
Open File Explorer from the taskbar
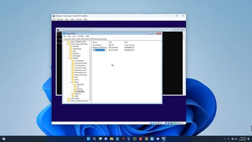(x=112, y=139)
